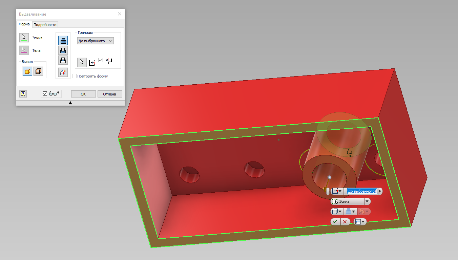Click the 1,2 dimension label on the cylinder
458x260 pixels.
coord(349,153)
